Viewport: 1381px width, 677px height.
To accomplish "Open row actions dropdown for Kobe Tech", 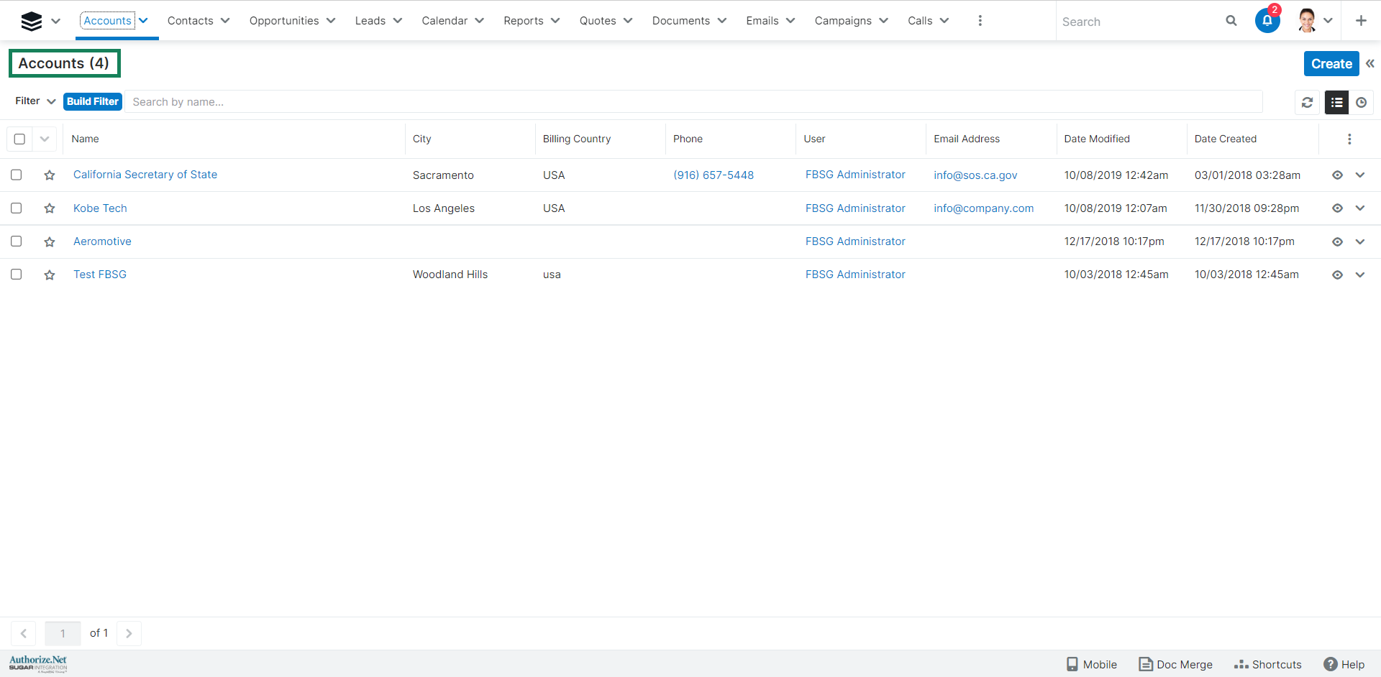I will (1359, 208).
